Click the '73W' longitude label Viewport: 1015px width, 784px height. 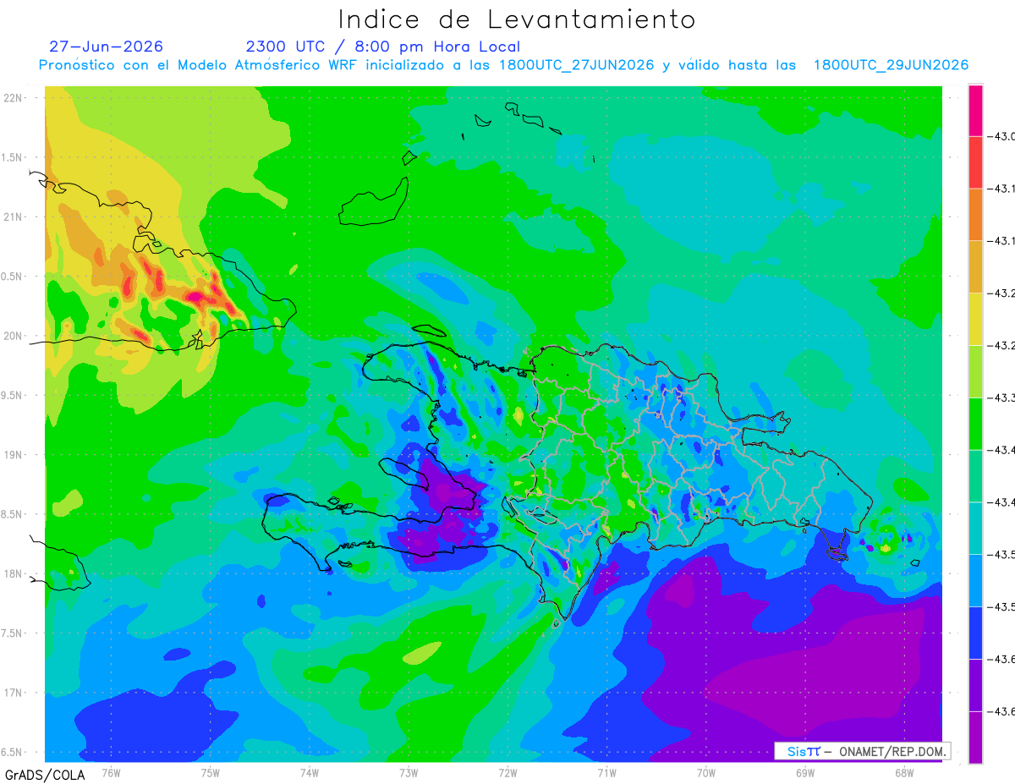(409, 772)
